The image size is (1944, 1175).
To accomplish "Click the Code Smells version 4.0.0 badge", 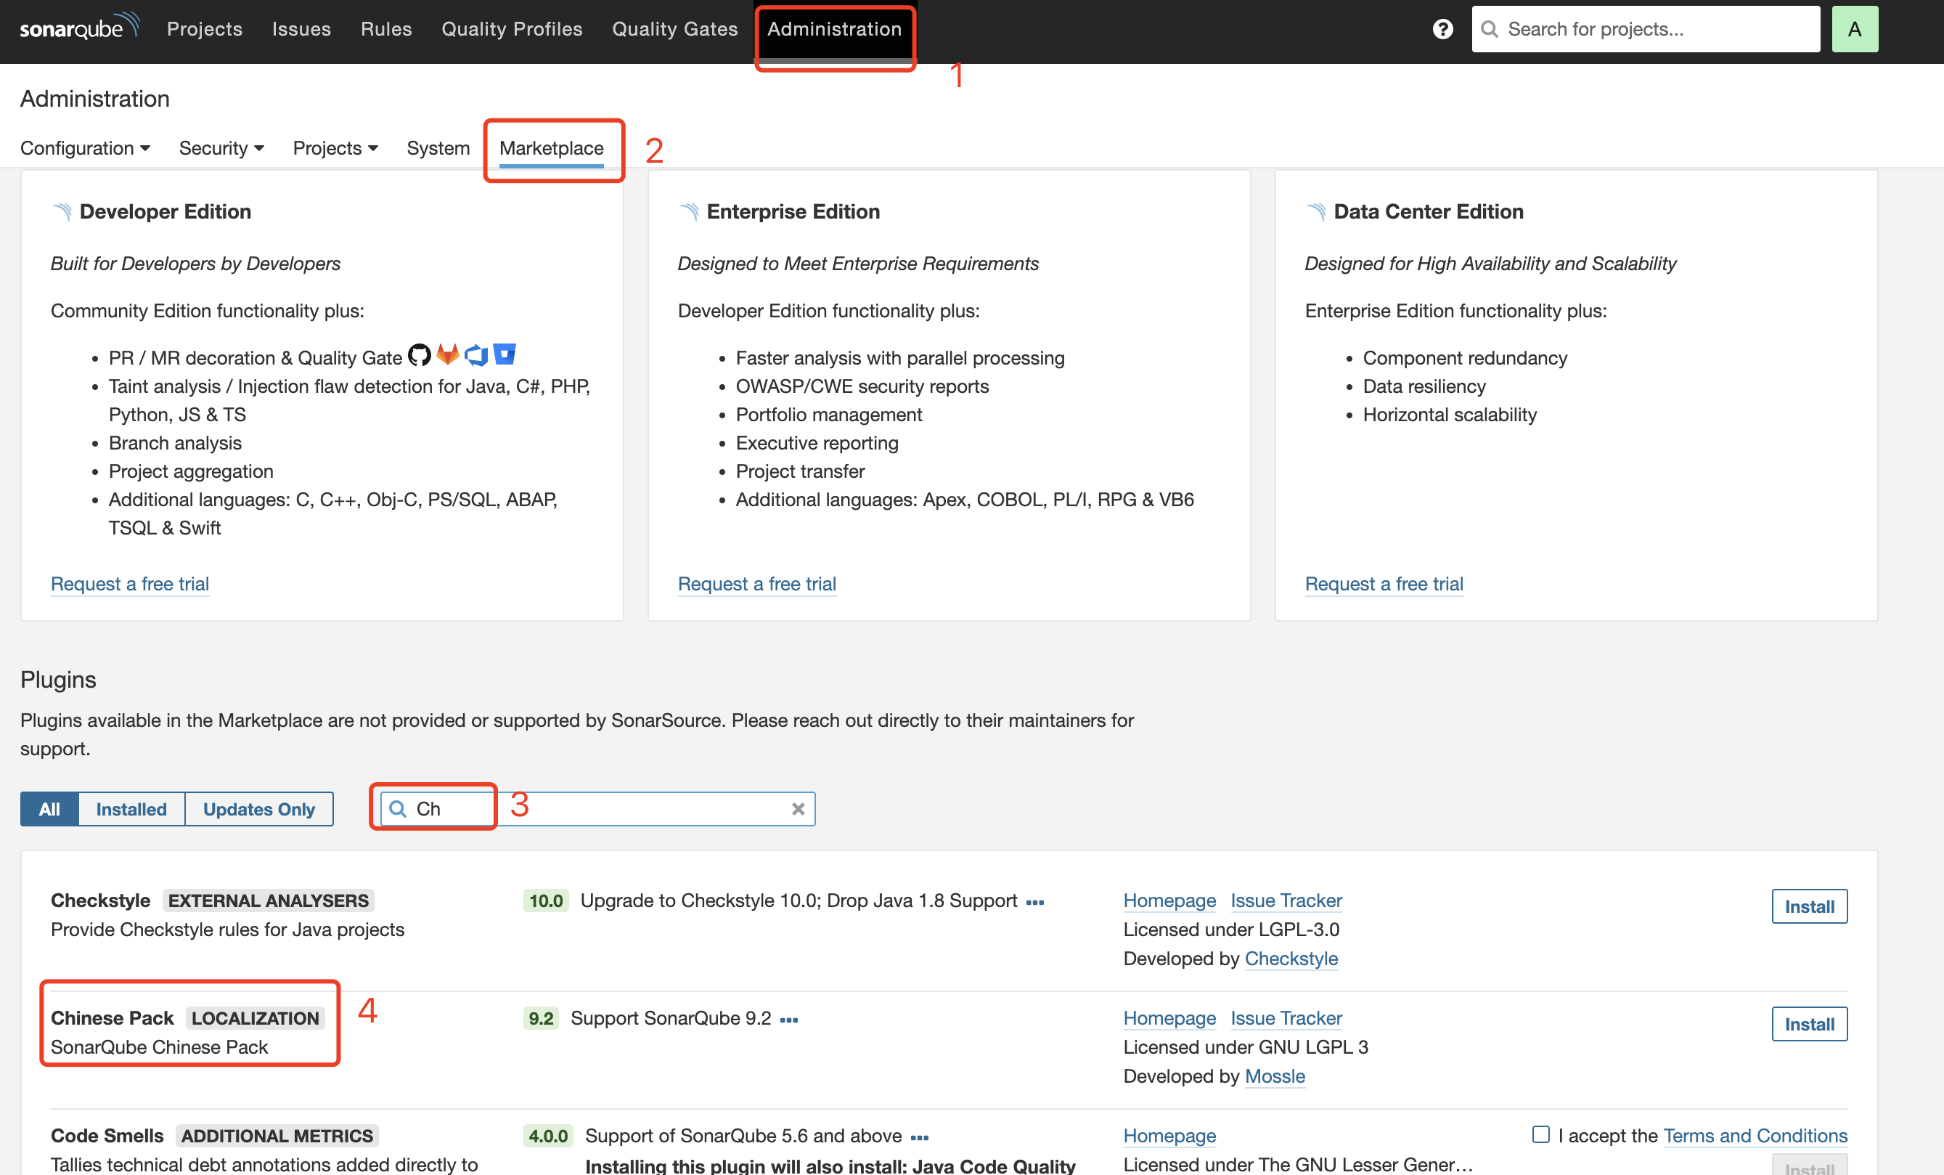I will tap(547, 1136).
